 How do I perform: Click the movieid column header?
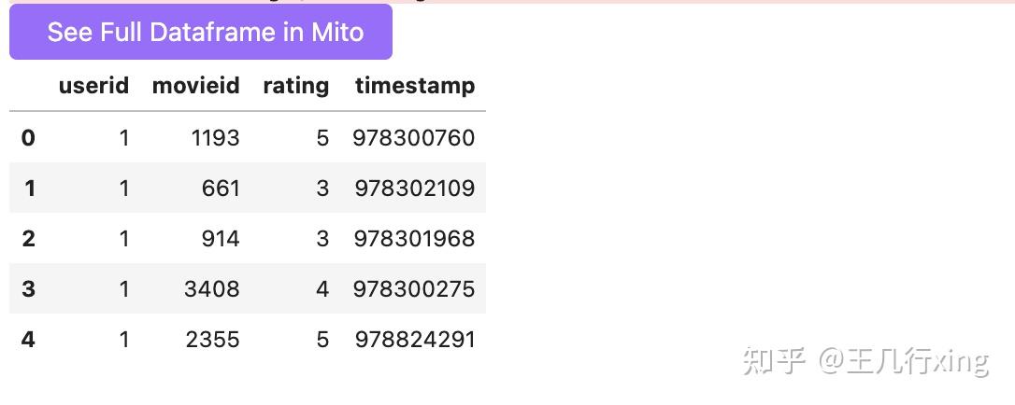click(x=195, y=86)
